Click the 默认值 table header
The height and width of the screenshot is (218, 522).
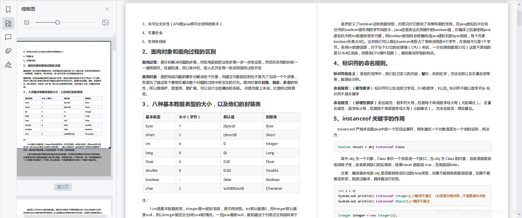click(x=229, y=117)
